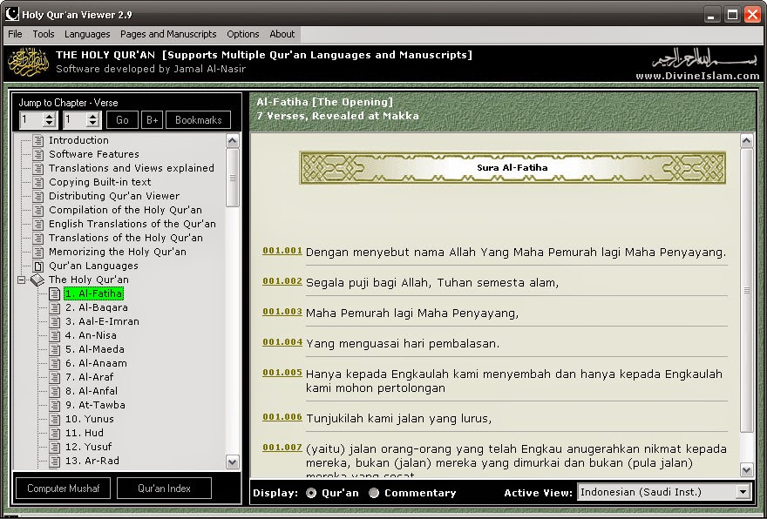Select Translations and Views explained in tree
The image size is (767, 519).
(132, 168)
